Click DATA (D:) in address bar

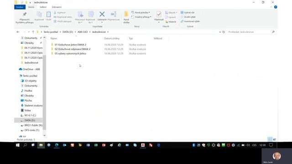68,32
